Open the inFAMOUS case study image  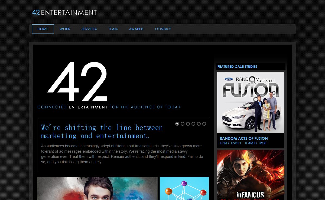pyautogui.click(x=251, y=175)
